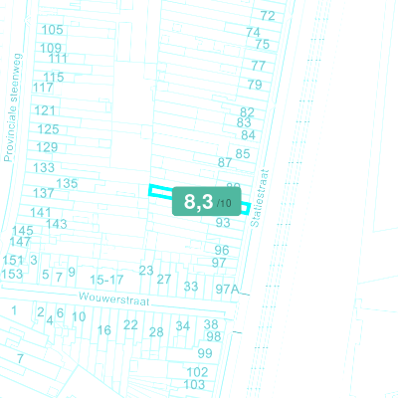Select parcel number 105
Screen dimensions: 398x398
(x=52, y=30)
